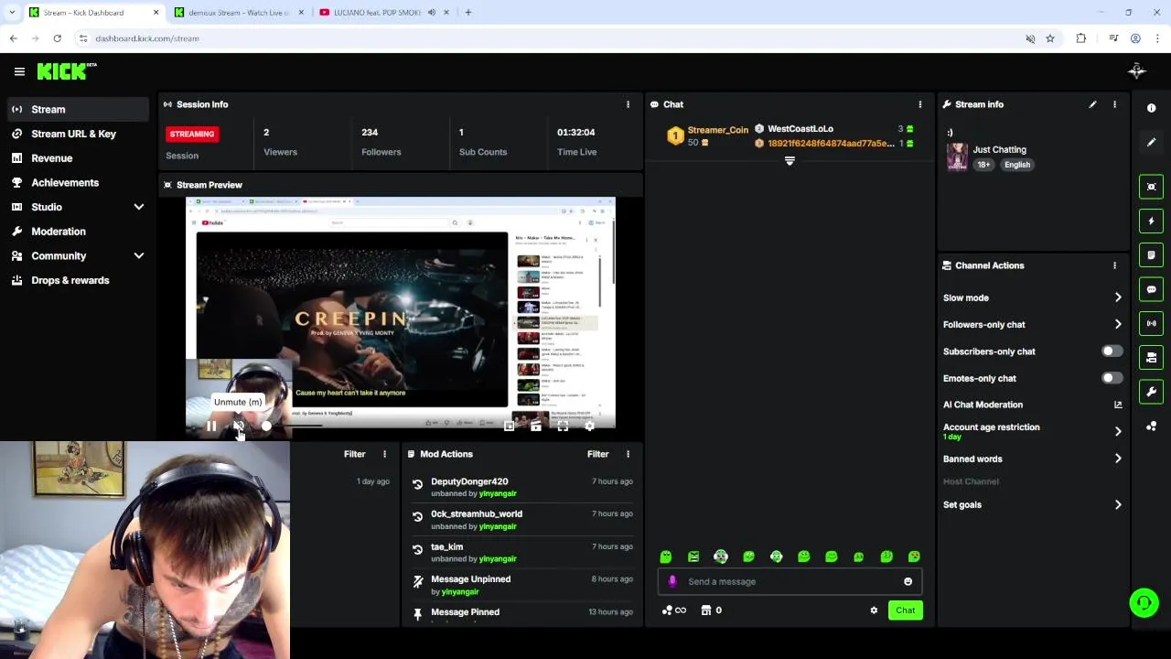Insert the angry green square emote

693,556
